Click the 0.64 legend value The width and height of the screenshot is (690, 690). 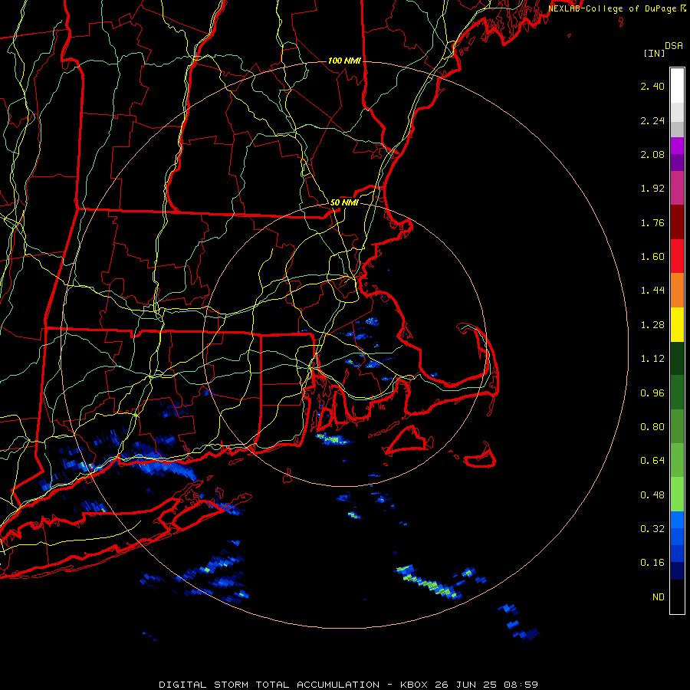pyautogui.click(x=652, y=461)
